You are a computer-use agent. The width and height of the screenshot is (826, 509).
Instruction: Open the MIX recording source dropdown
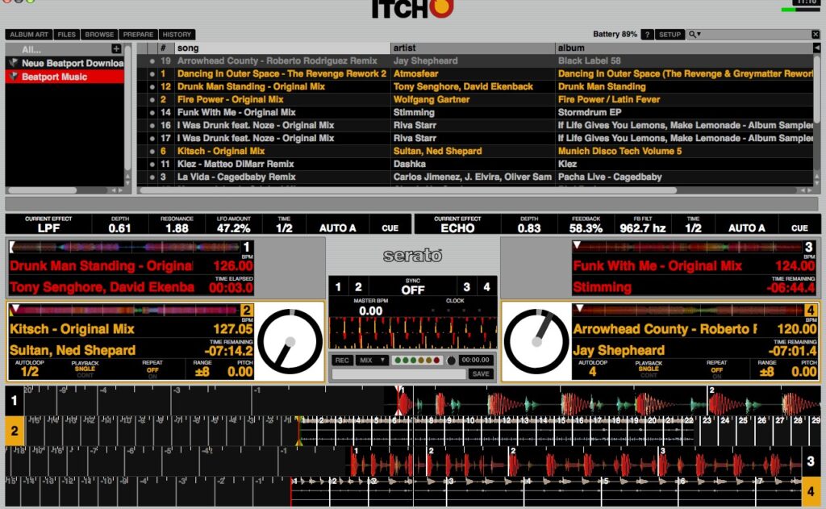tap(372, 360)
